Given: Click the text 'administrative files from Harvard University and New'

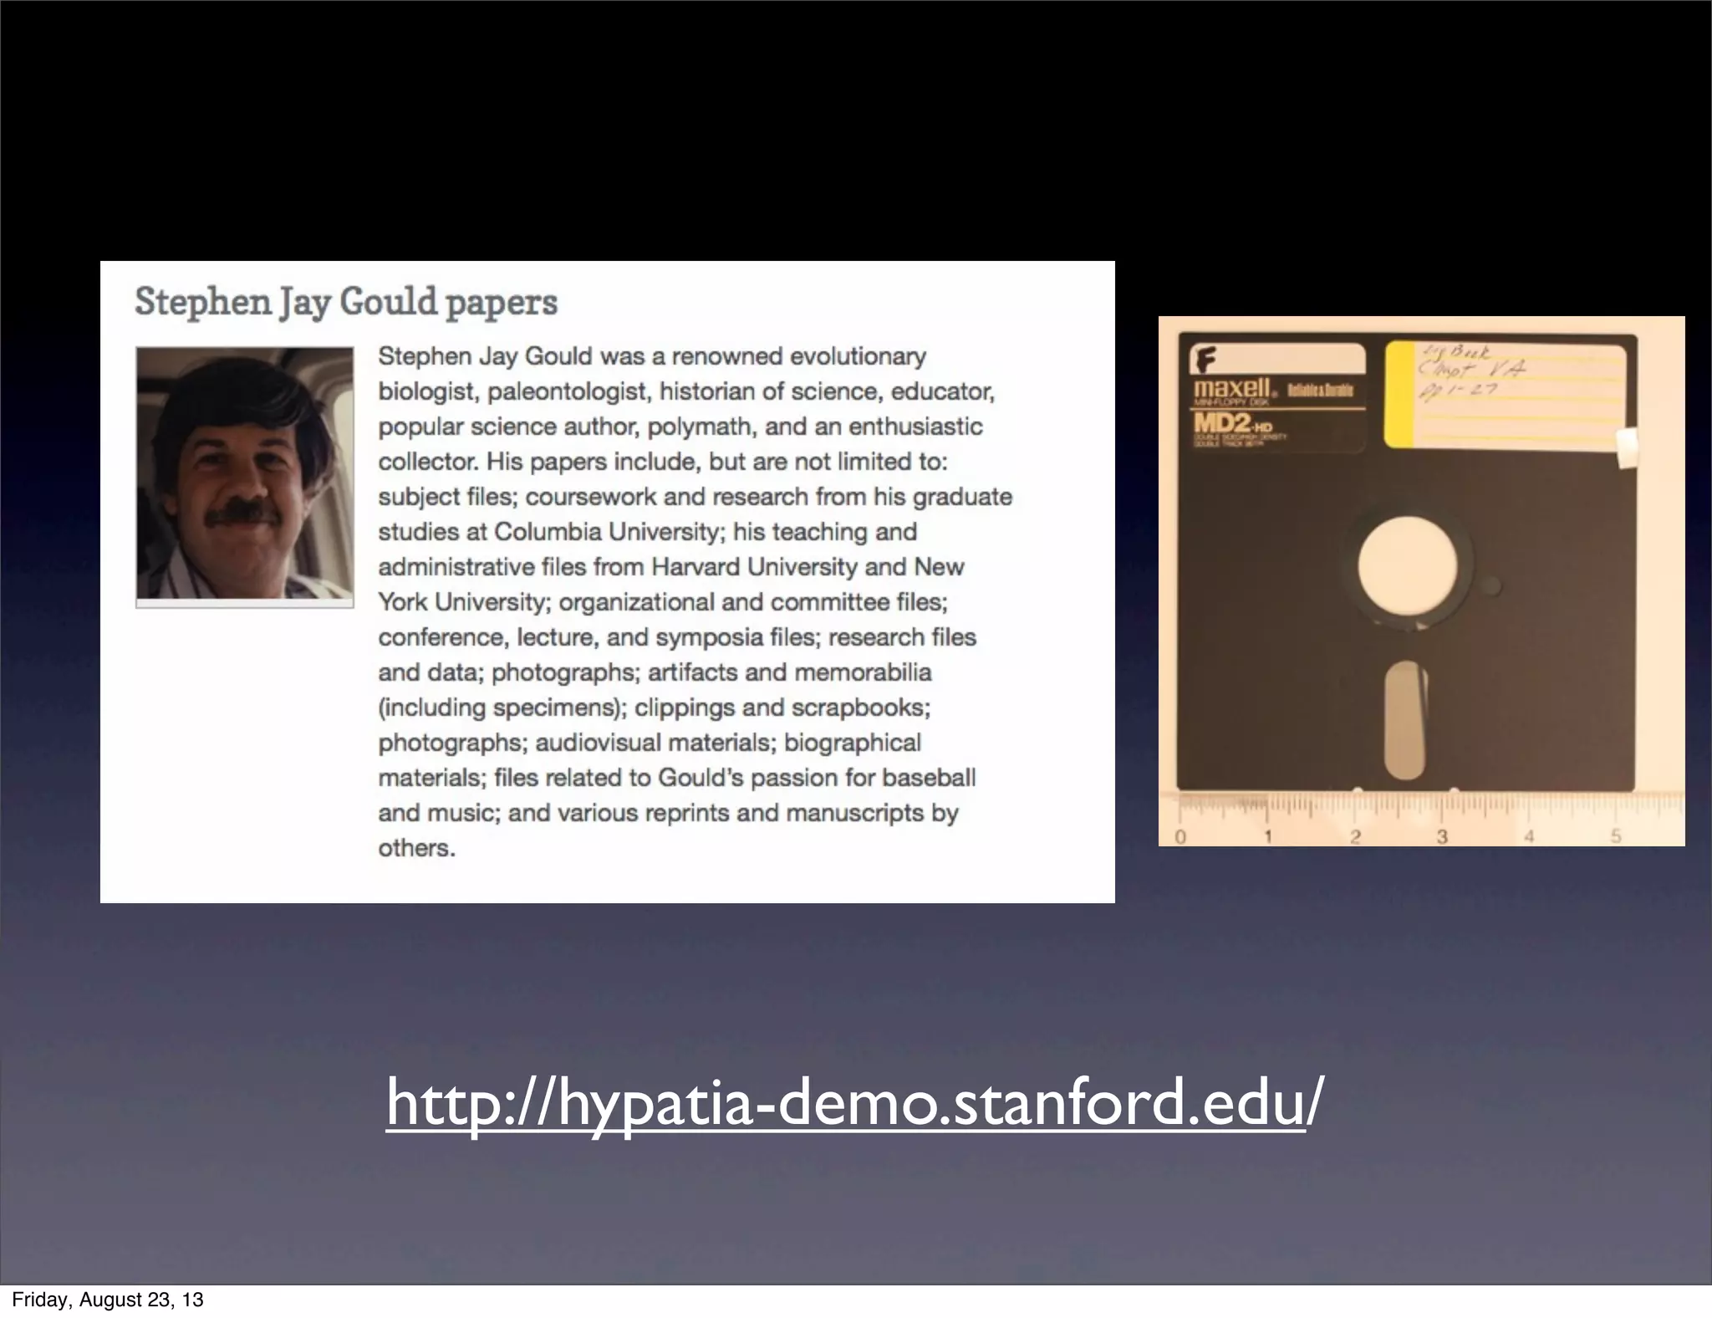Looking at the screenshot, I should [x=671, y=567].
